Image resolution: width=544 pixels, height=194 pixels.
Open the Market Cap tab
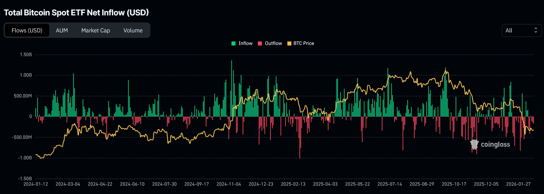(95, 30)
